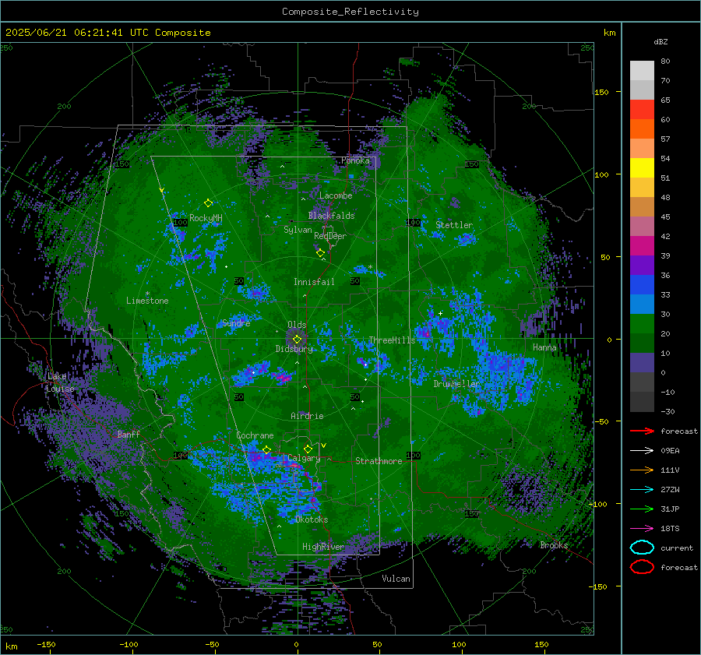701x655 pixels.
Task: Click the Brooks city label
Action: [x=554, y=545]
